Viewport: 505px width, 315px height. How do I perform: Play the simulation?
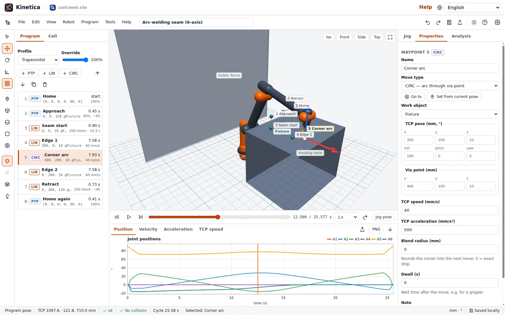129,217
